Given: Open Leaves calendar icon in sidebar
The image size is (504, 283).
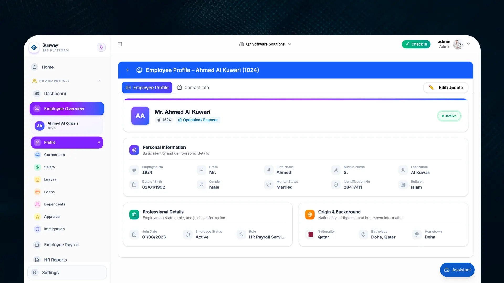Looking at the screenshot, I should (38, 179).
